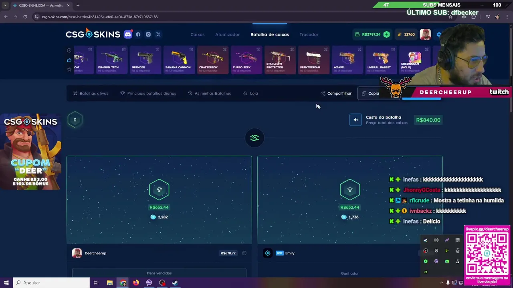The width and height of the screenshot is (513, 288).
Task: Click the Emily trophy hexagon
Action: click(x=350, y=190)
